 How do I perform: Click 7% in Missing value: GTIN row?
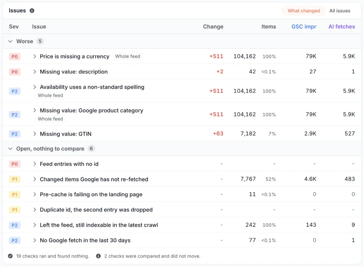click(272, 134)
